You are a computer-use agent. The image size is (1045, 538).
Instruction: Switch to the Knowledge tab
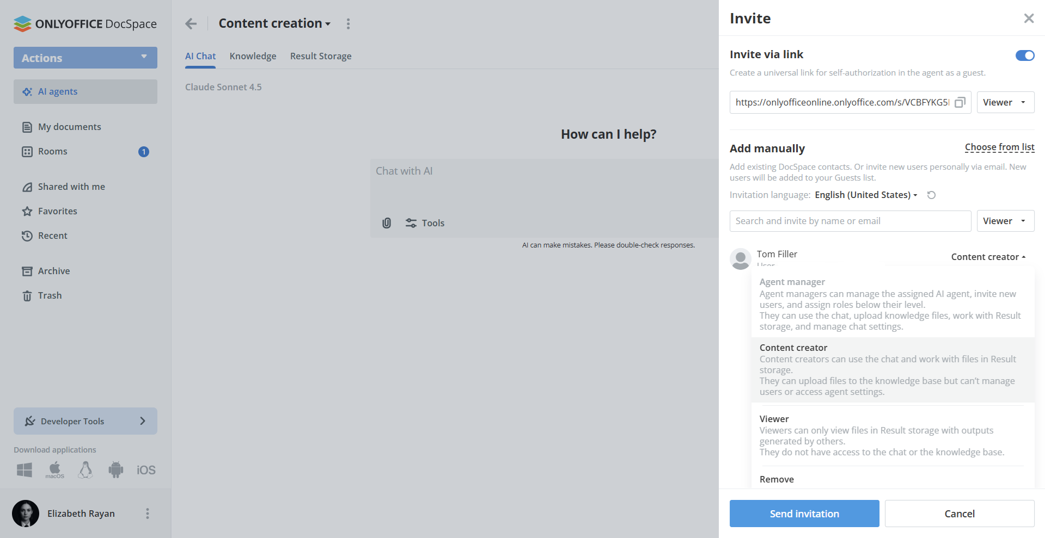(x=252, y=56)
